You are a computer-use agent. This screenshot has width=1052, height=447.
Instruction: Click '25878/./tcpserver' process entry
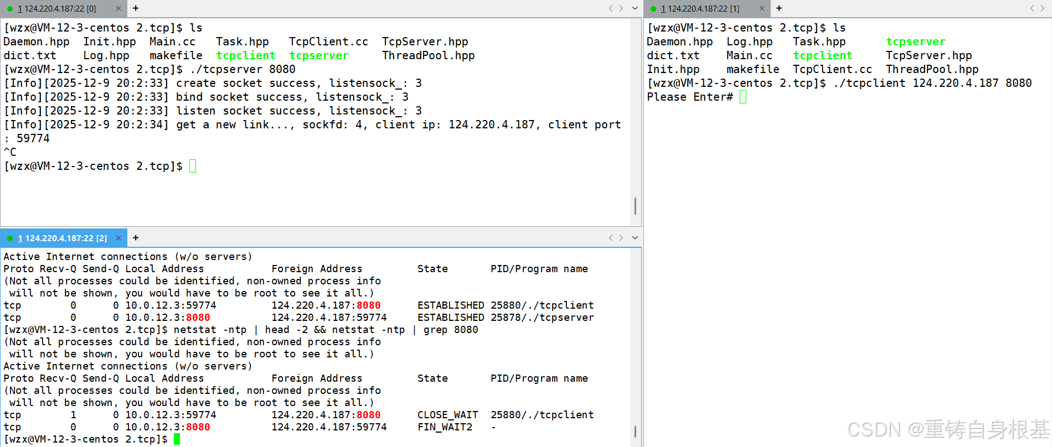pyautogui.click(x=542, y=318)
